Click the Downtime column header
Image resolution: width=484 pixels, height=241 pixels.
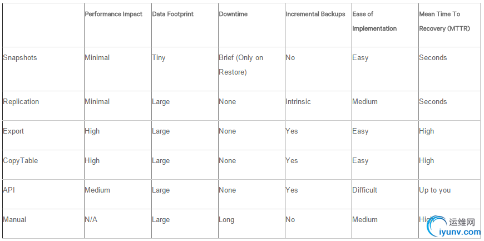coord(233,14)
